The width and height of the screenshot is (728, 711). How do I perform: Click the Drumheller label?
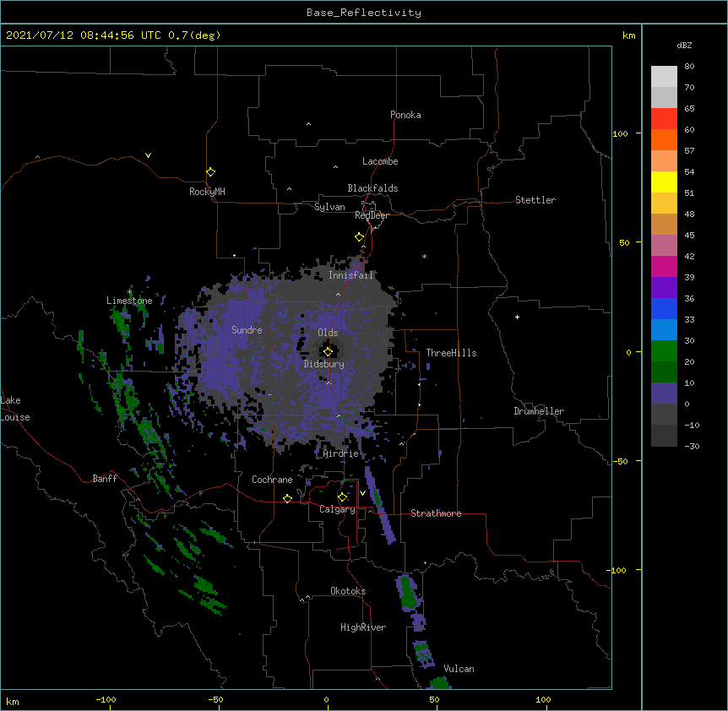(539, 411)
